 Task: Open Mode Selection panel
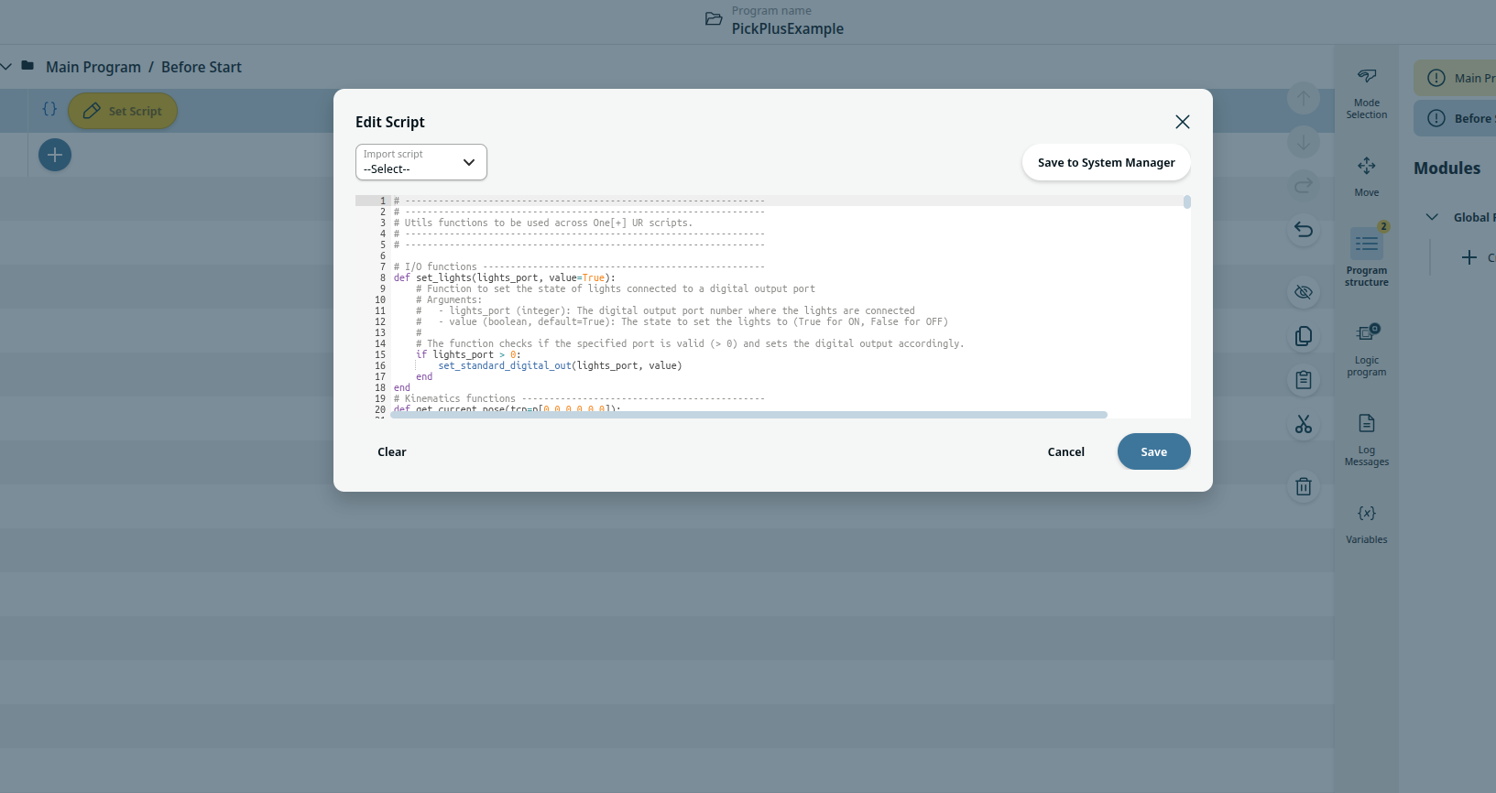[x=1366, y=92]
